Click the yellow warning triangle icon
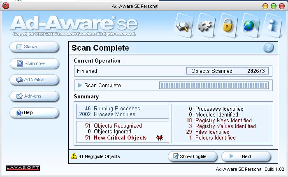 pyautogui.click(x=74, y=156)
